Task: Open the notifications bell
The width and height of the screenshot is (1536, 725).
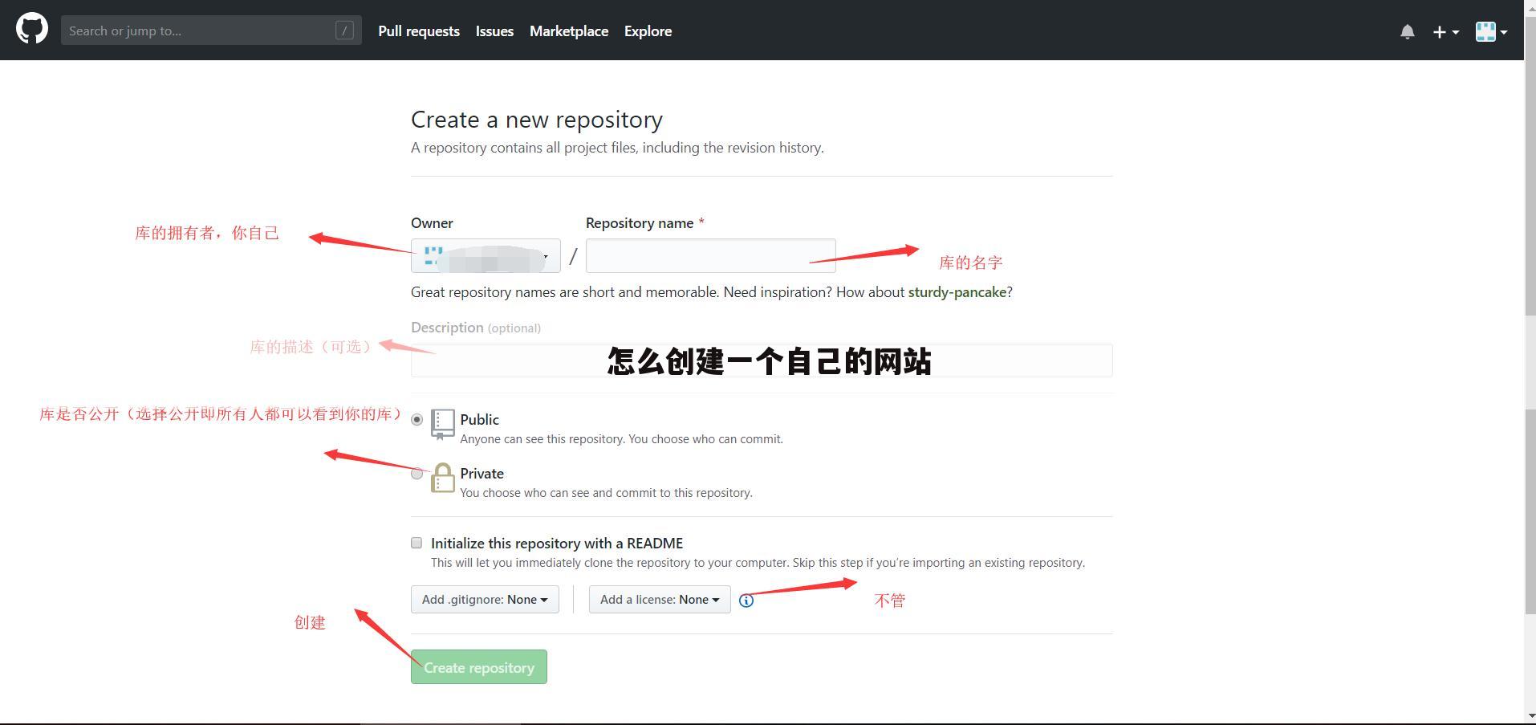Action: tap(1407, 31)
